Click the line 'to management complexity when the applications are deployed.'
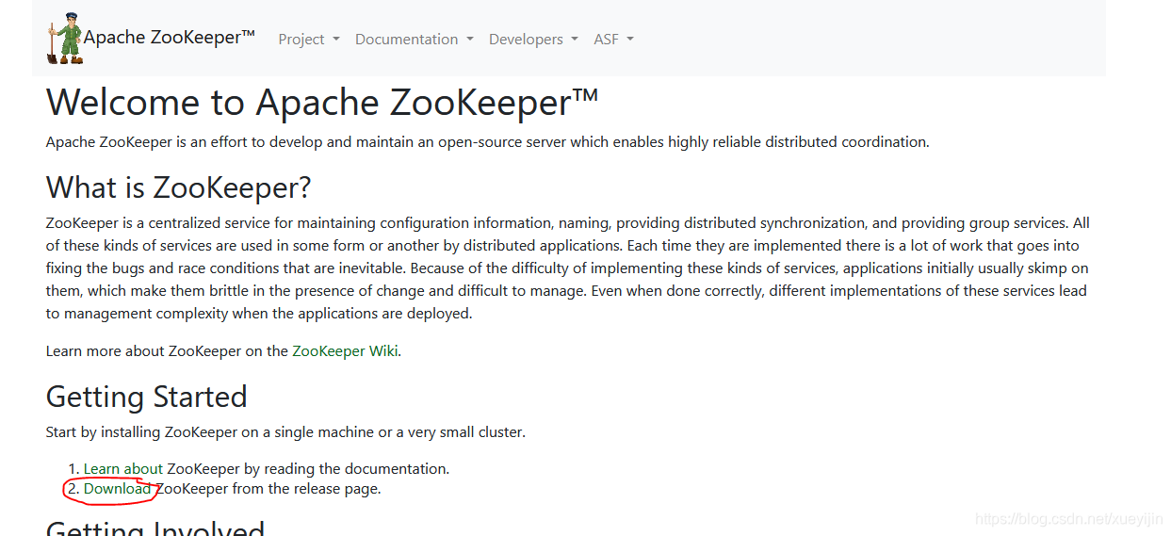The image size is (1171, 536). click(259, 314)
